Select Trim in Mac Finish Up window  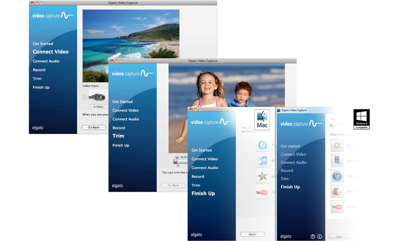[x=196, y=185]
